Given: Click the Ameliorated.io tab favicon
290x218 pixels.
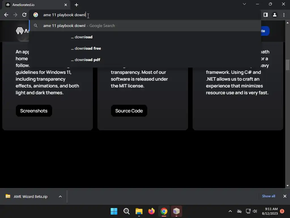Looking at the screenshot, I should coord(8,5).
